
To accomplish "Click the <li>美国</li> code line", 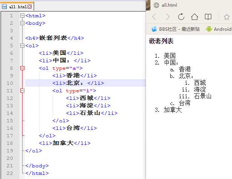I will [x=61, y=53].
